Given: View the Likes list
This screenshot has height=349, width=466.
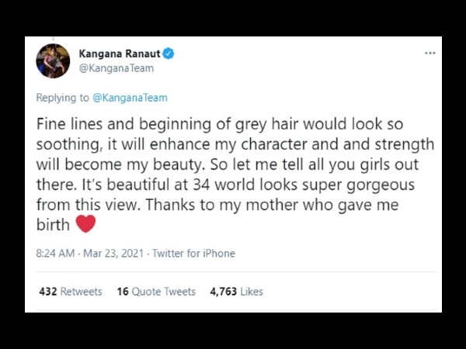Looking at the screenshot, I should point(237,292).
